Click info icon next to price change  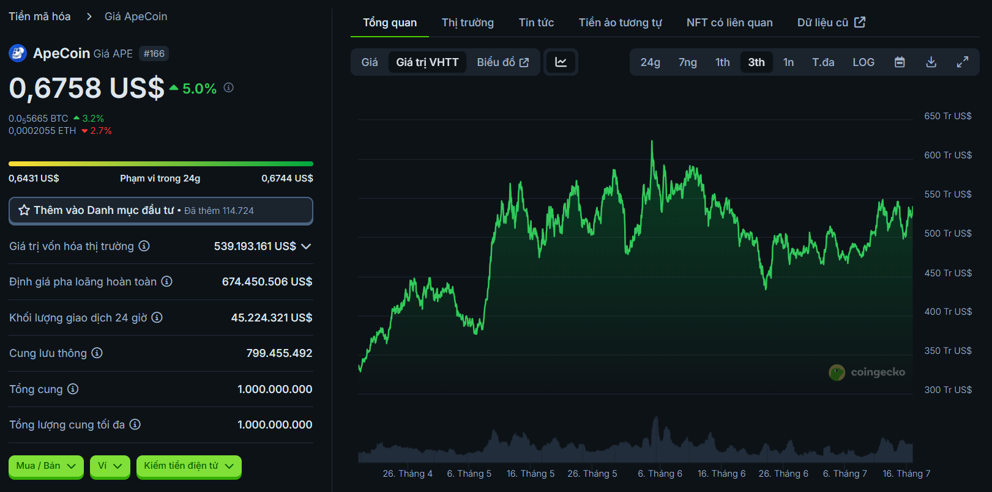tap(229, 88)
